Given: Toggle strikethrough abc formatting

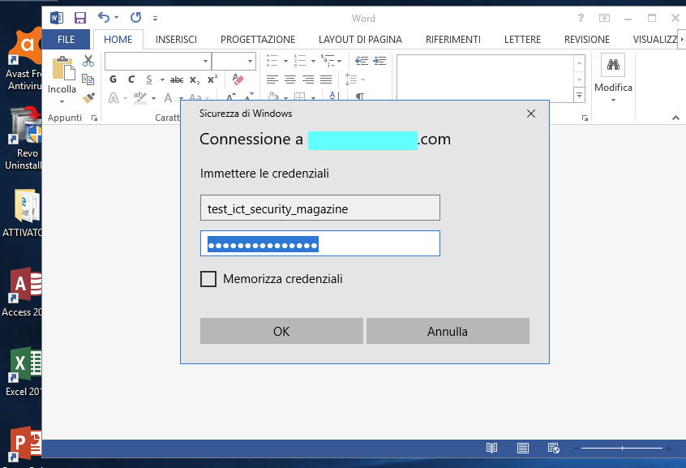Looking at the screenshot, I should [x=177, y=79].
